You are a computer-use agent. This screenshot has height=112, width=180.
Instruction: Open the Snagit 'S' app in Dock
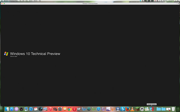tap(123, 109)
